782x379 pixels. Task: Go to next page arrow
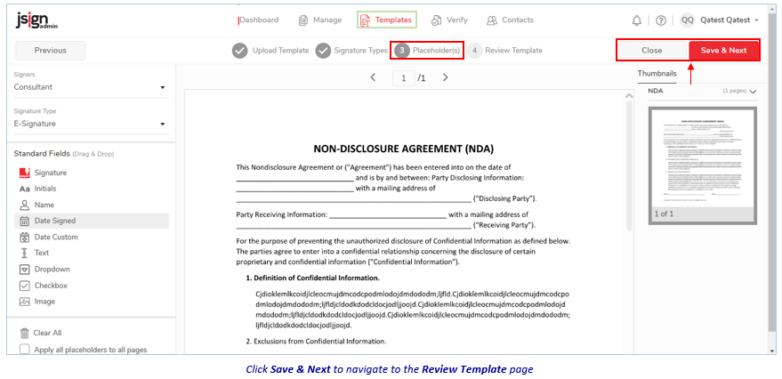[x=446, y=77]
